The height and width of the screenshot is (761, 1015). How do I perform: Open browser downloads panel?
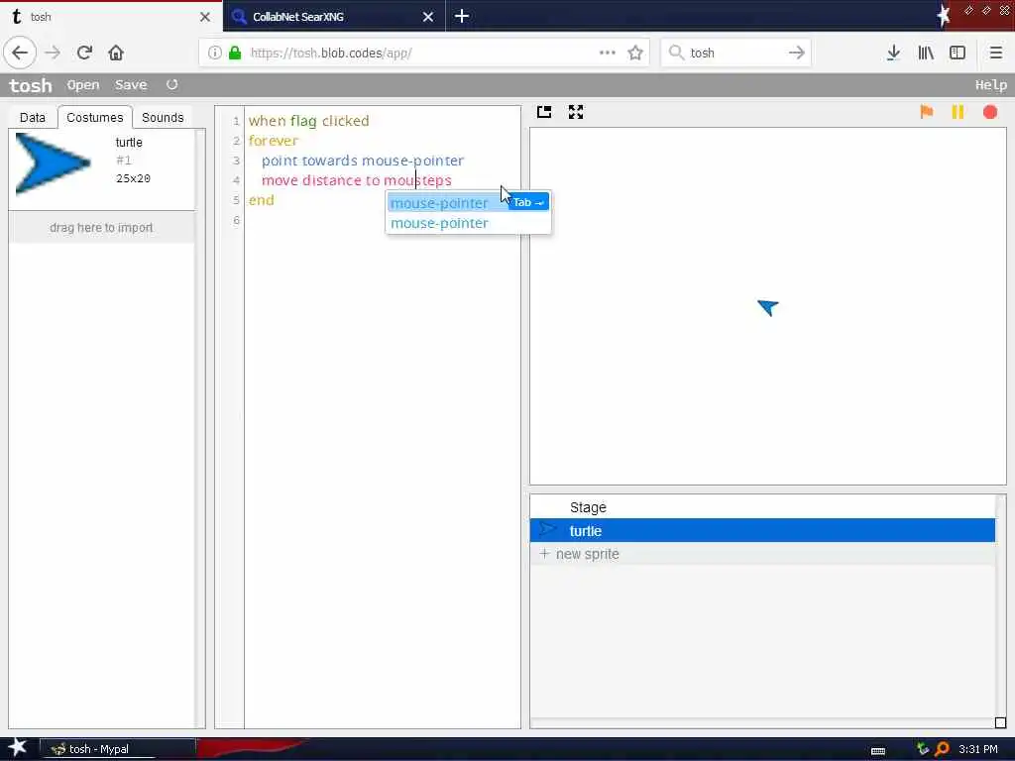pos(893,53)
